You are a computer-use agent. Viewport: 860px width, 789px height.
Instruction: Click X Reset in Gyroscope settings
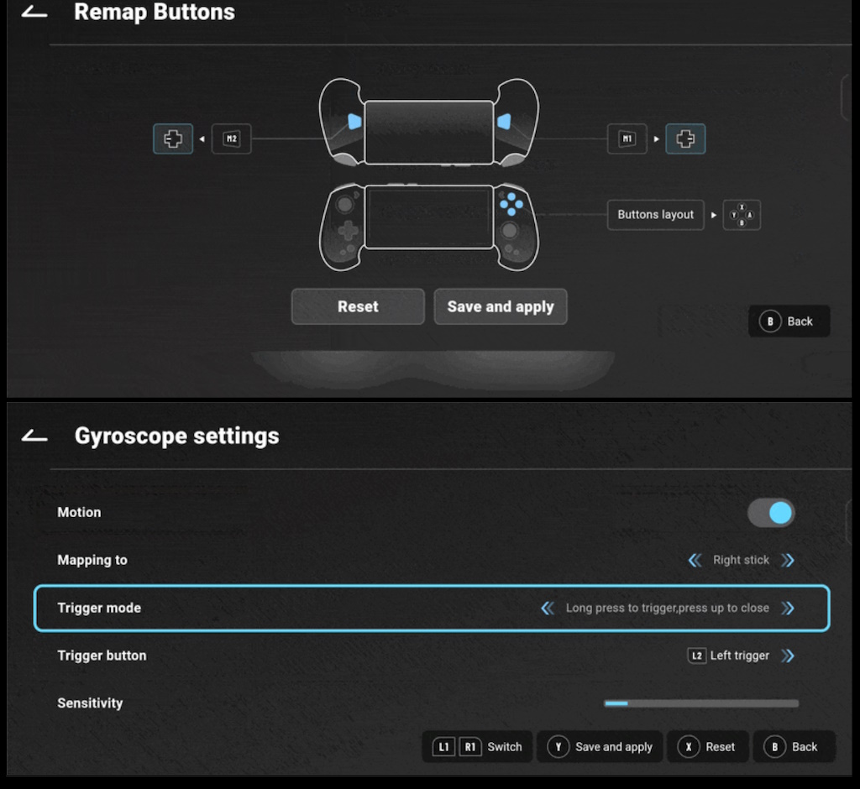coord(707,747)
